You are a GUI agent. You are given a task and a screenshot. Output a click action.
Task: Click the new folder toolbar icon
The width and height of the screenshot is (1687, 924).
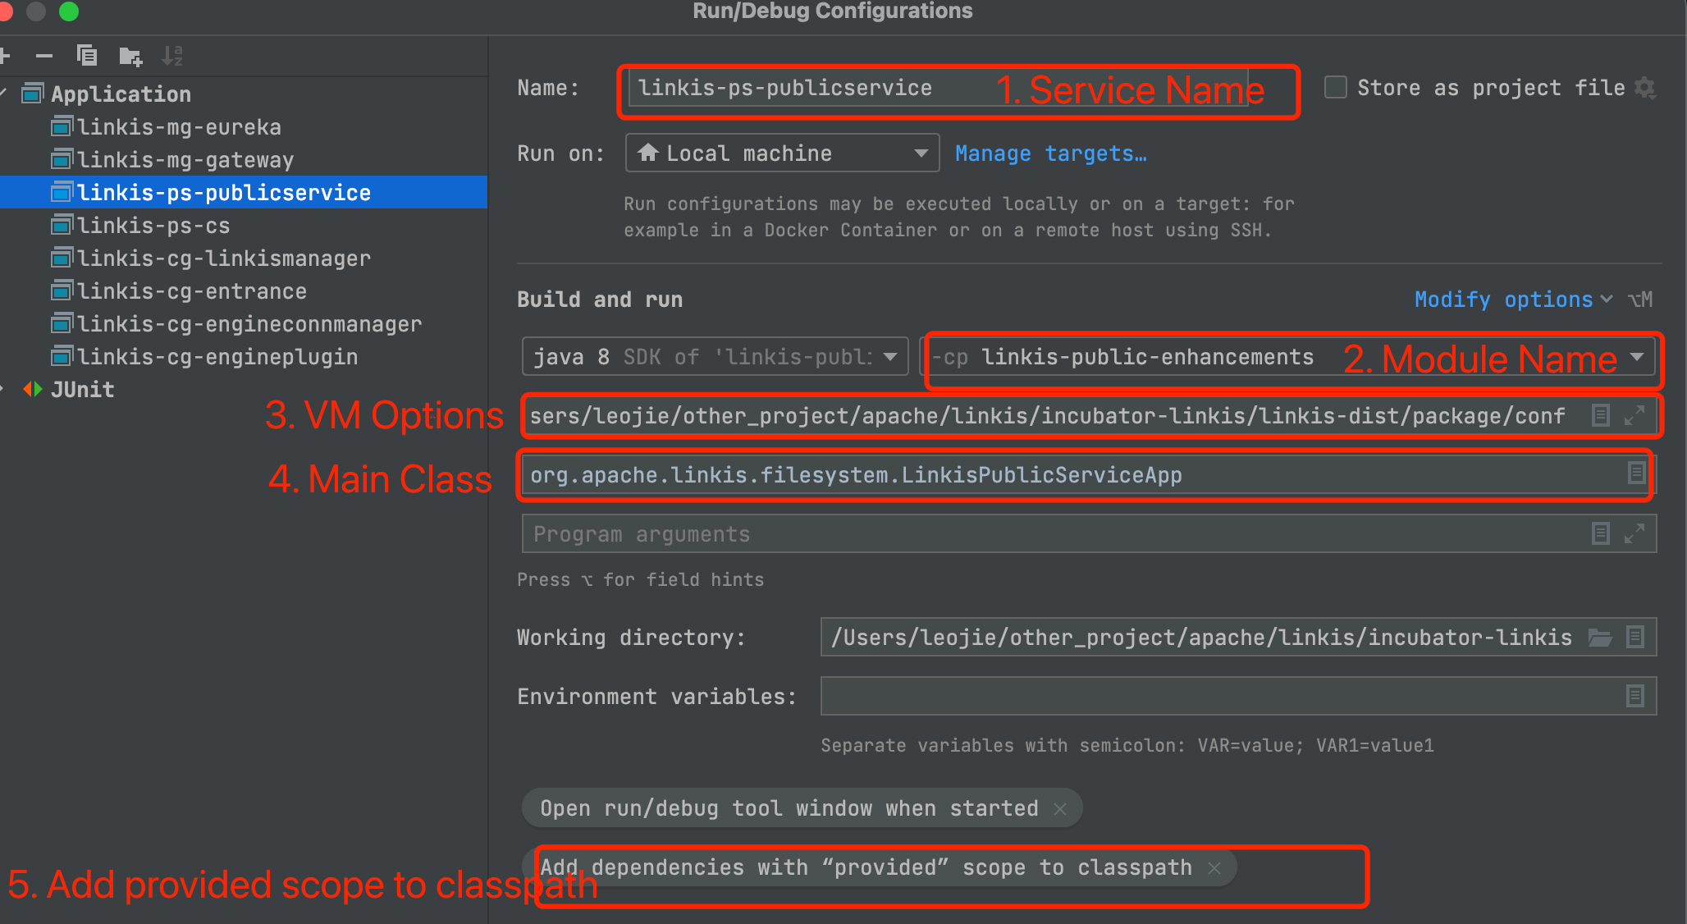coord(130,56)
